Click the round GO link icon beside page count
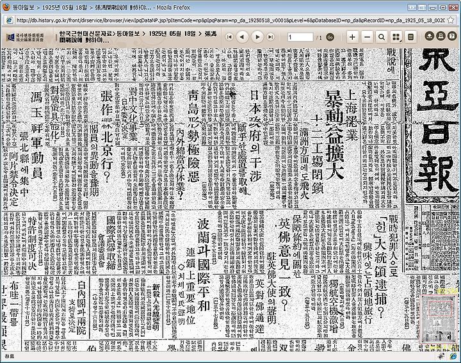Image resolution: width=461 pixels, height=363 pixels. 330,37
